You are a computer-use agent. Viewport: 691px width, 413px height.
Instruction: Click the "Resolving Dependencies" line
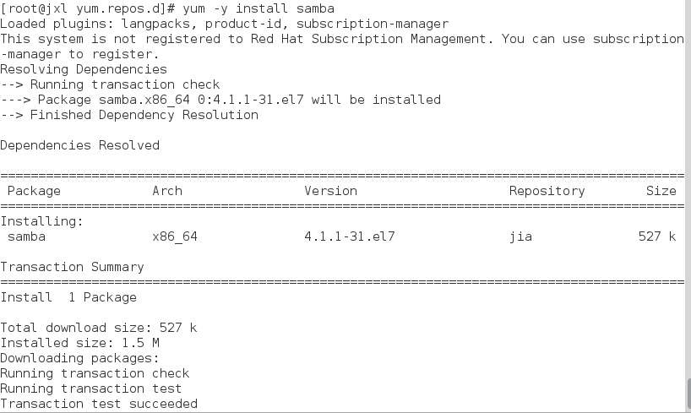84,69
